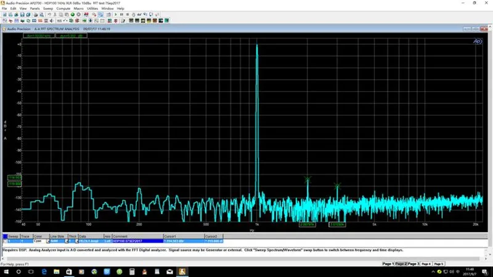Image resolution: width=493 pixels, height=277 pixels.
Task: Click the small Play triangle macro icon
Action: pos(116,14)
